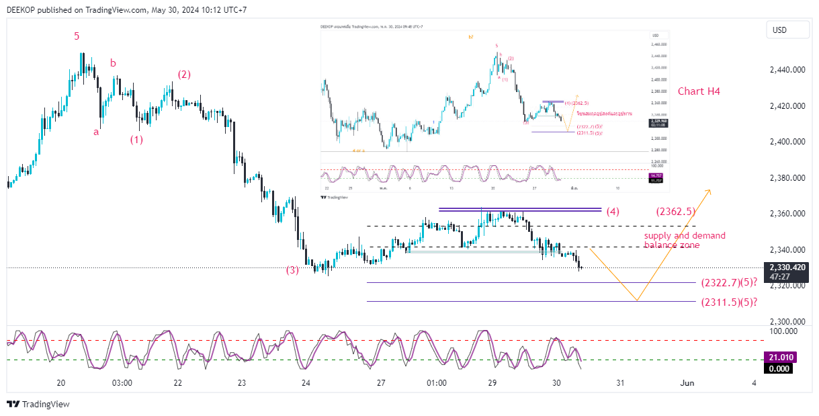Screen dimensions: 819x416
Task: Click the '27' date label on time axis
Action: coord(381,382)
